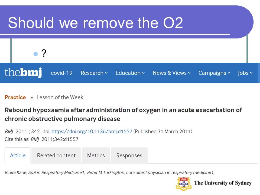Expand the Research dropdown

94,73
